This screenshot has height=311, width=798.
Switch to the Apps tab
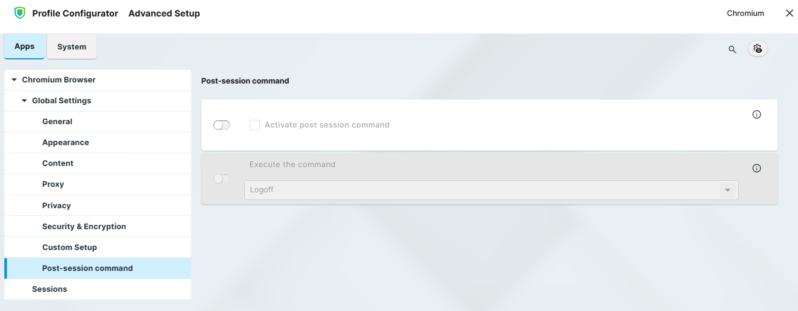pos(25,47)
